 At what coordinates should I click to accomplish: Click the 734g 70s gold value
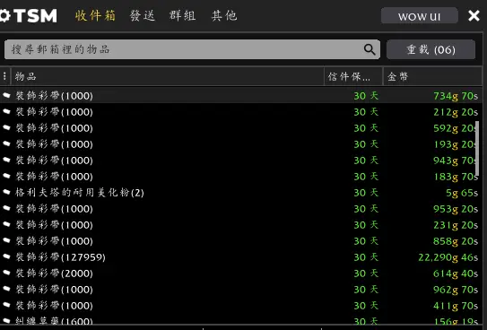(456, 96)
